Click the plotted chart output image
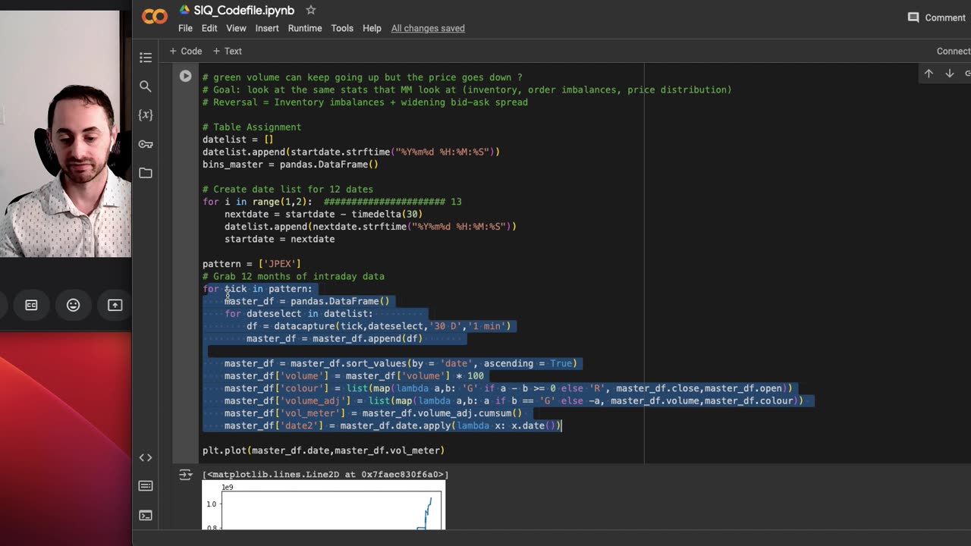Screen dimensions: 971x546 tap(323, 506)
